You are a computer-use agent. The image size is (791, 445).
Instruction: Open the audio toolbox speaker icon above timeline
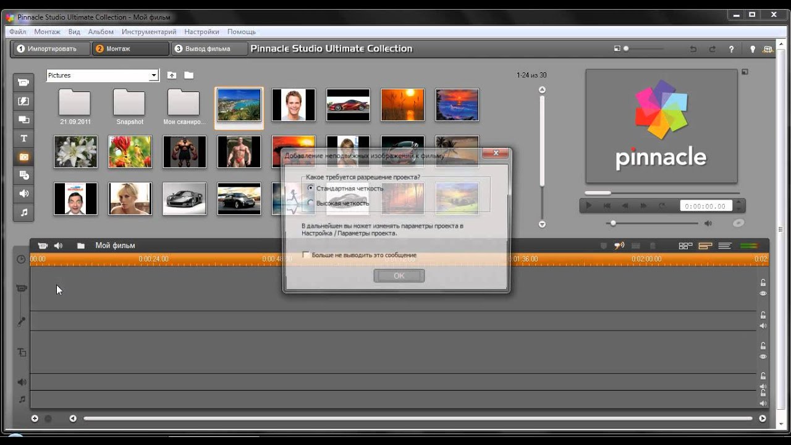[58, 245]
